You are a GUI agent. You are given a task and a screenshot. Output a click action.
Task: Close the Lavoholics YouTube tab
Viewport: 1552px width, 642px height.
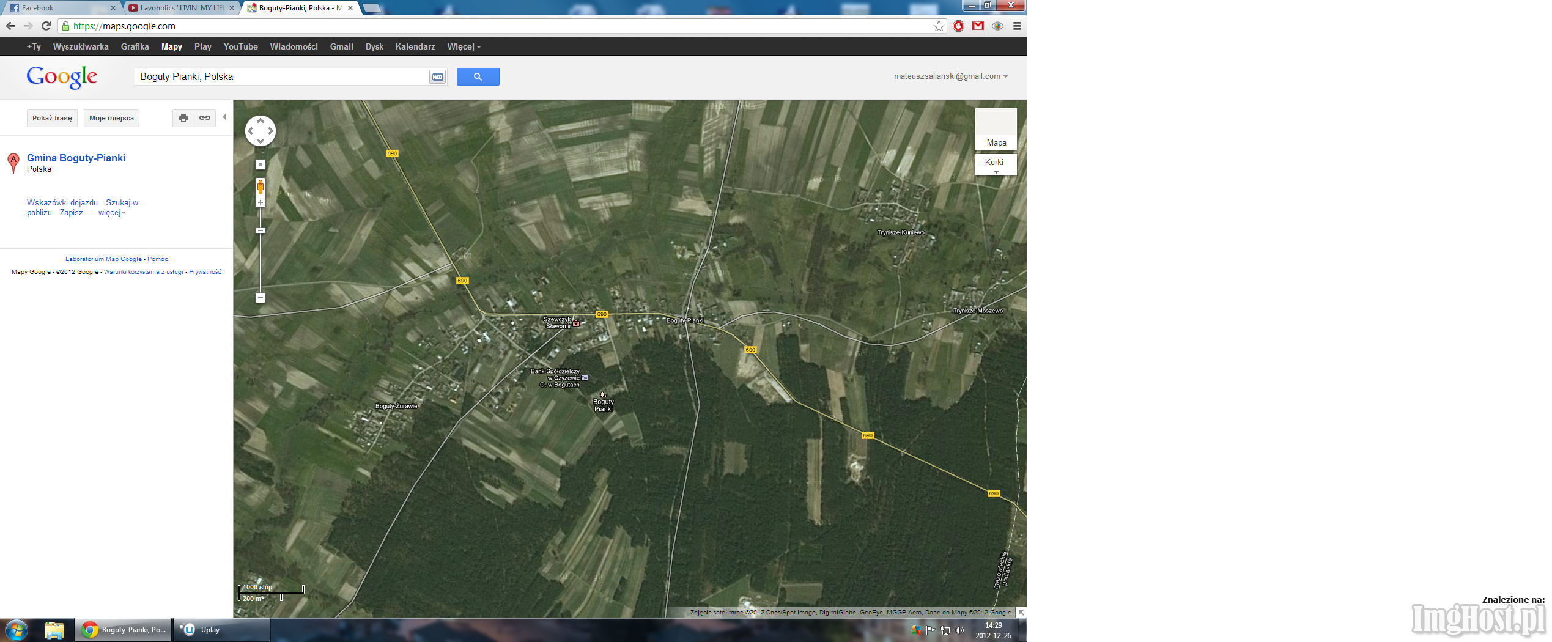click(x=232, y=8)
